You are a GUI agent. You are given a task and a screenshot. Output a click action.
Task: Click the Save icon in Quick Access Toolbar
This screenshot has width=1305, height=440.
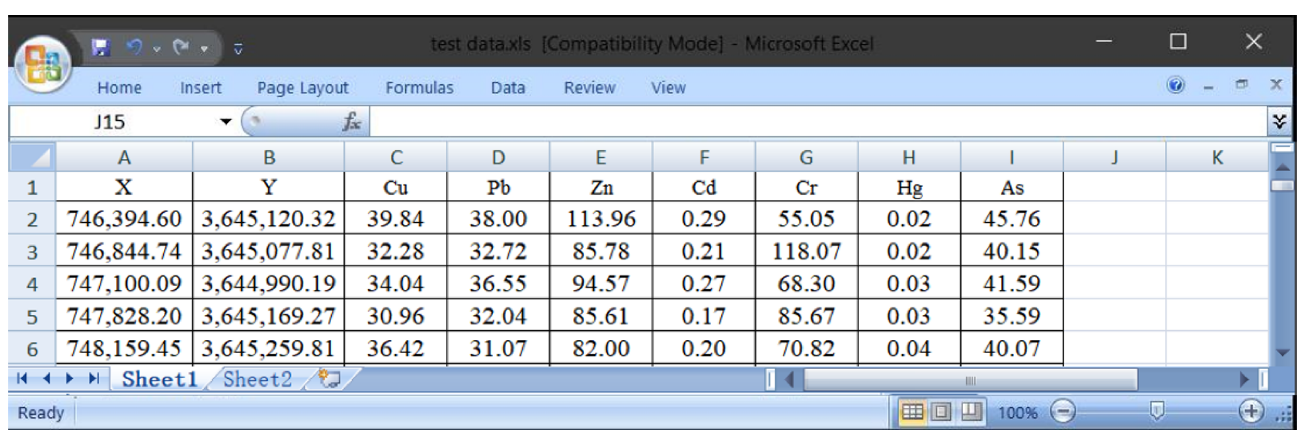point(101,48)
